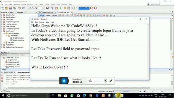Screen dimensions: 174x98
Task: Open File Explorer from the taskbar
Action: [x=60, y=96]
